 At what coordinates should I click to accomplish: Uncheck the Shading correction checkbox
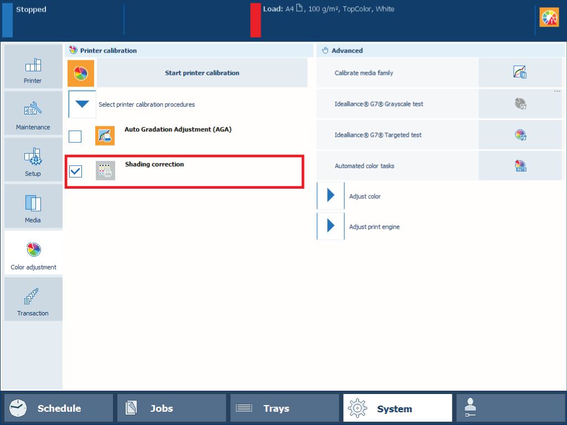[x=75, y=172]
